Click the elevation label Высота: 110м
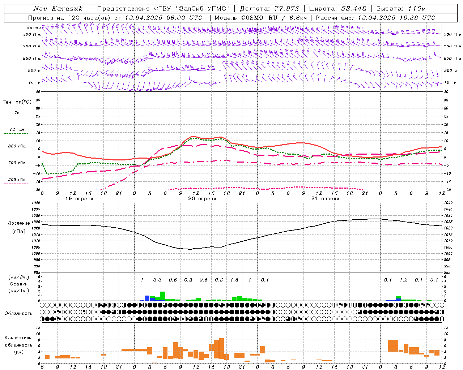Screen dimensions: 463x370 (400, 9)
